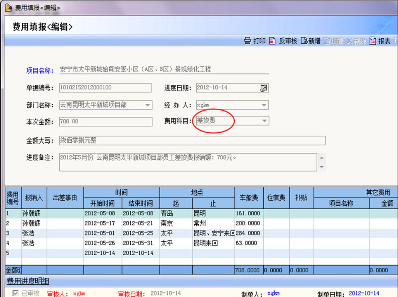Click the 金额大写 text field
Viewport: 398px width, 297px height.
click(192, 140)
